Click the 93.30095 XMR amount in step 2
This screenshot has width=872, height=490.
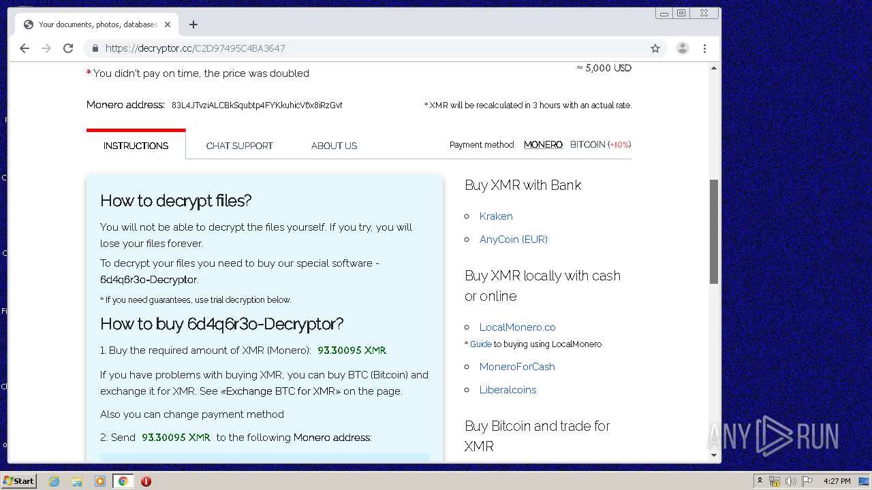click(x=176, y=438)
